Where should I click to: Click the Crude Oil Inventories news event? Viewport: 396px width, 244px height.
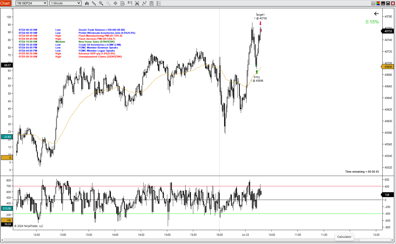[x=100, y=45]
